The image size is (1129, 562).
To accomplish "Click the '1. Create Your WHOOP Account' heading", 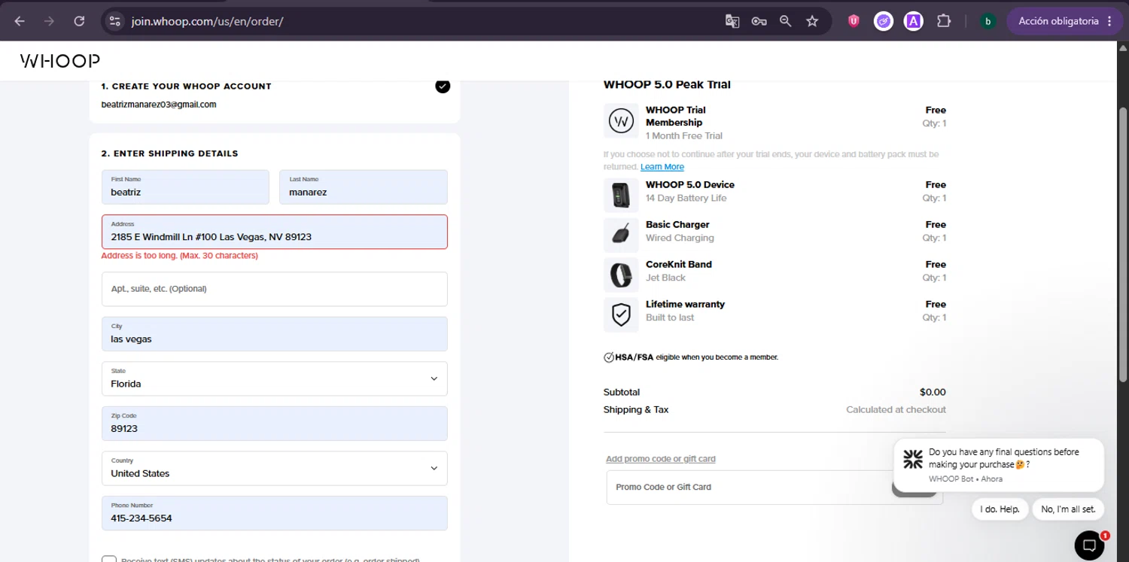I will 187,86.
